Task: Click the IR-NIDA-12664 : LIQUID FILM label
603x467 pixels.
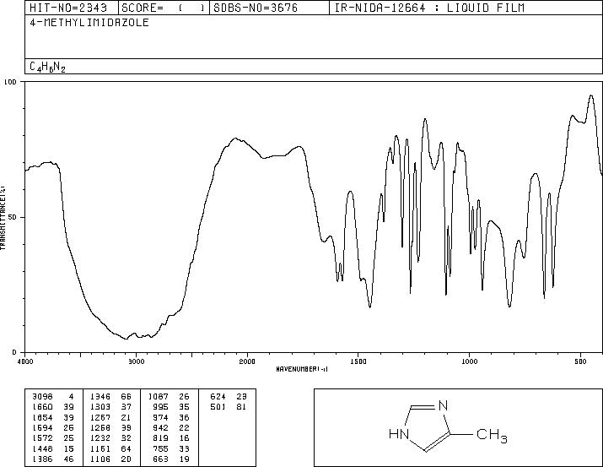Action: pos(429,8)
